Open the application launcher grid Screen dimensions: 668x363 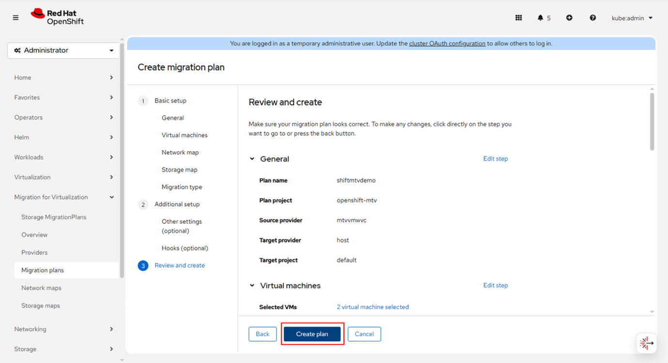(518, 18)
